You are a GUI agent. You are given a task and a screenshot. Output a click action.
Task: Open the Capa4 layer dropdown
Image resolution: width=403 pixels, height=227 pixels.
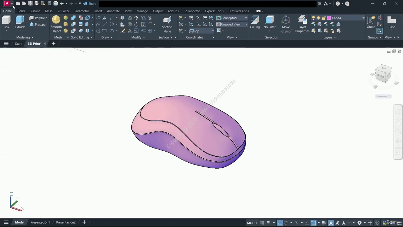coord(363,18)
